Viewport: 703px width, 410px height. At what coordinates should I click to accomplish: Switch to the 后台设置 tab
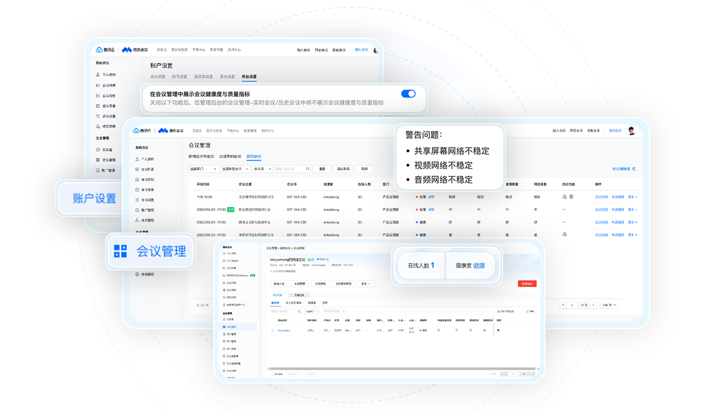pyautogui.click(x=249, y=77)
